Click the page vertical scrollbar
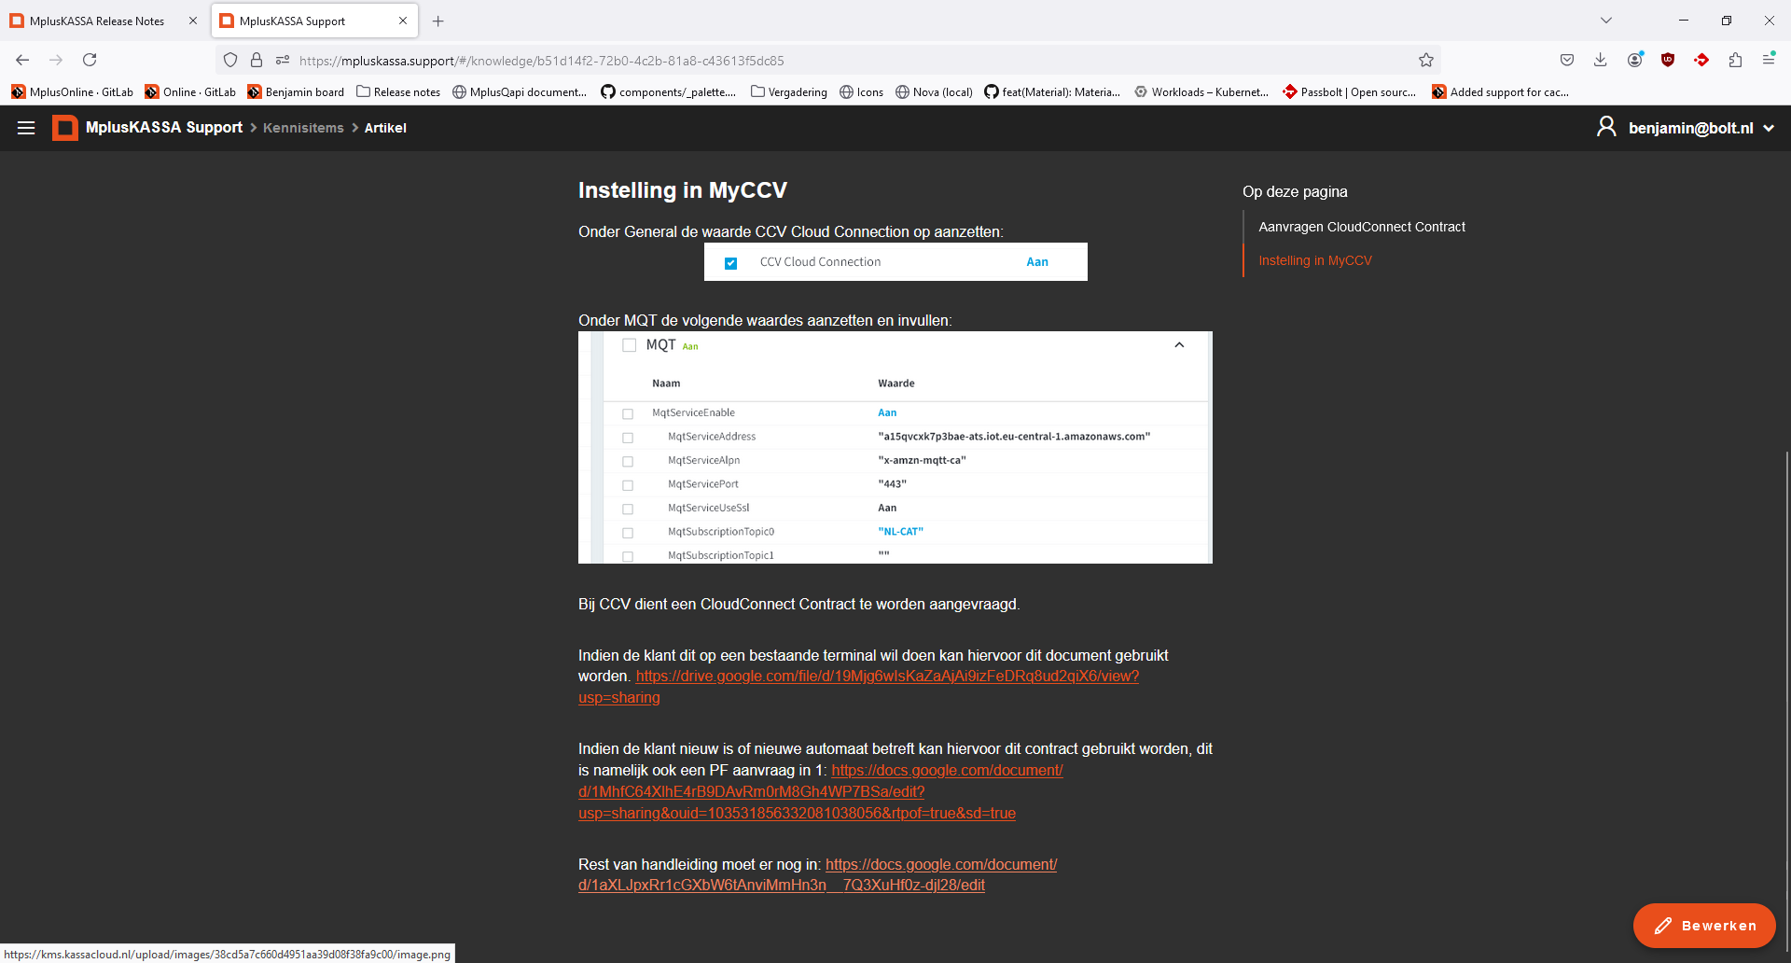Viewport: 1791px width, 963px height. coord(1786,700)
